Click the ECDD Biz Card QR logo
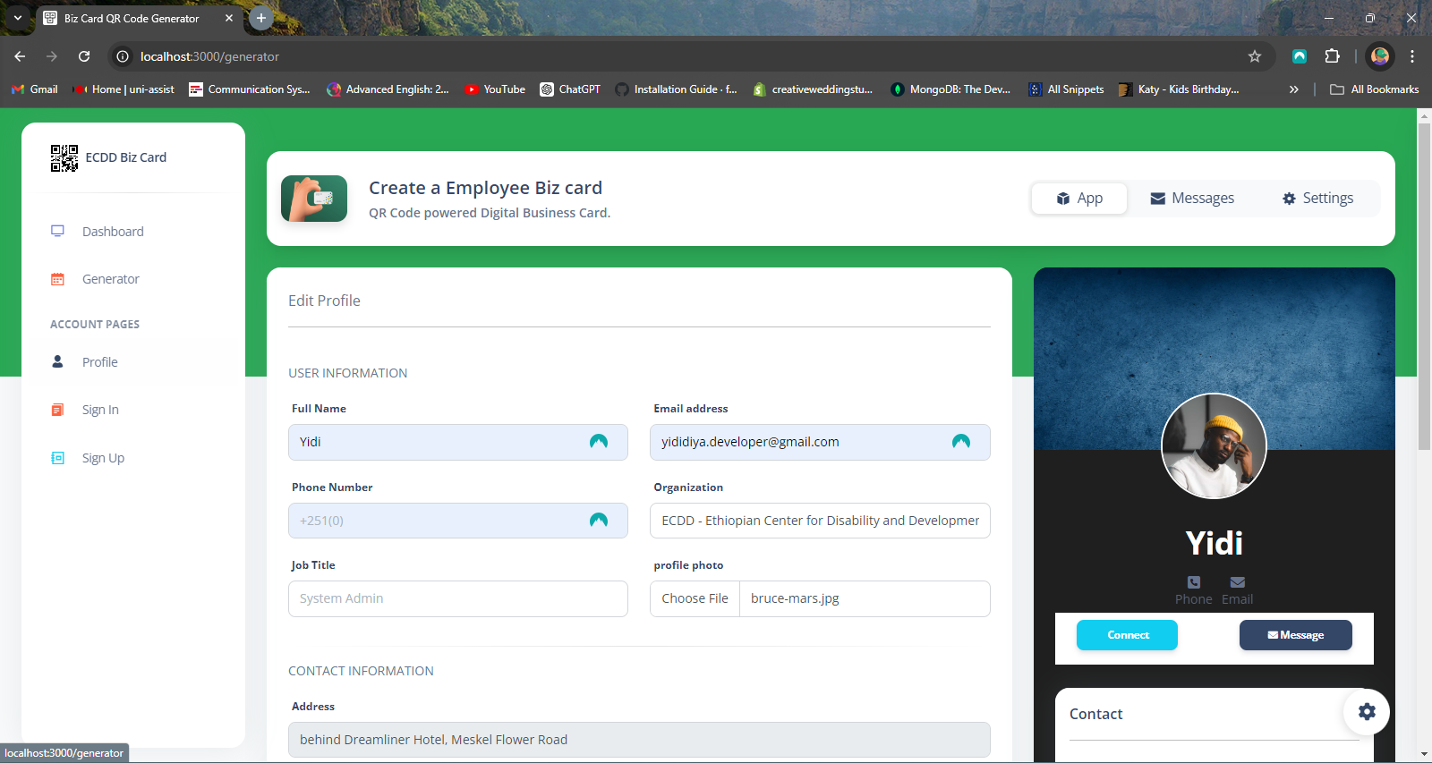The height and width of the screenshot is (763, 1432). point(64,158)
